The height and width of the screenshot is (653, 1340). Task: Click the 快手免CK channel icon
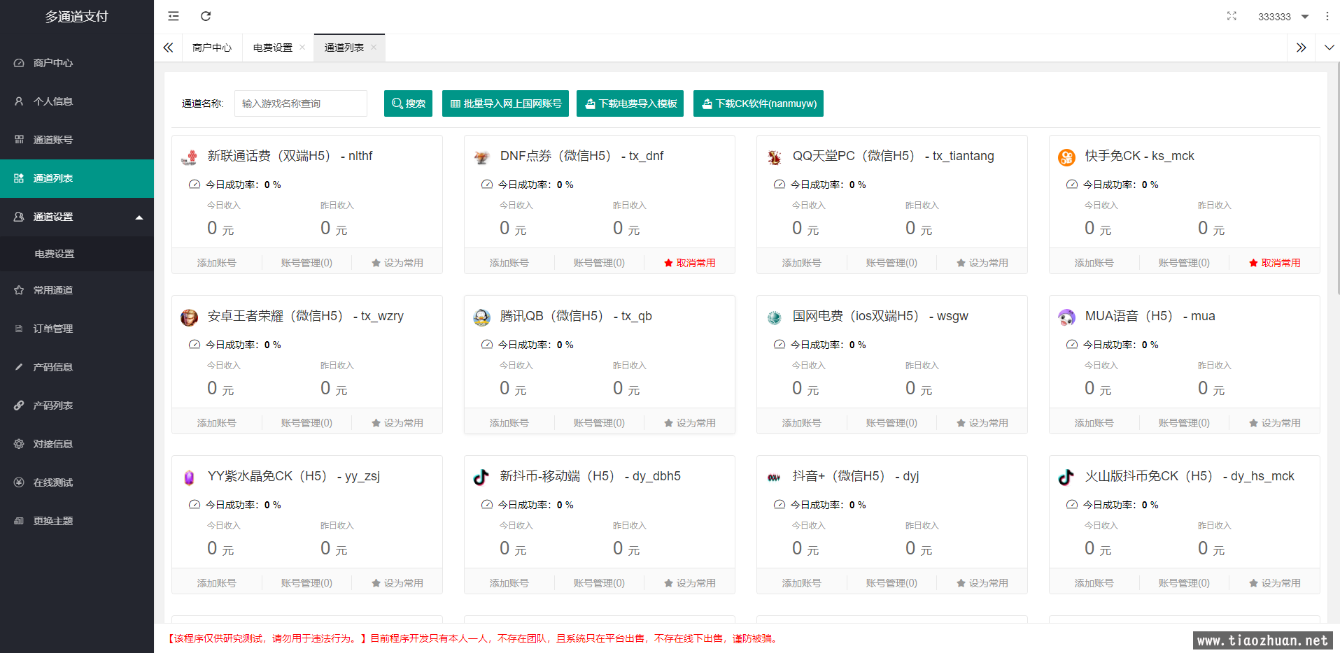click(x=1066, y=157)
